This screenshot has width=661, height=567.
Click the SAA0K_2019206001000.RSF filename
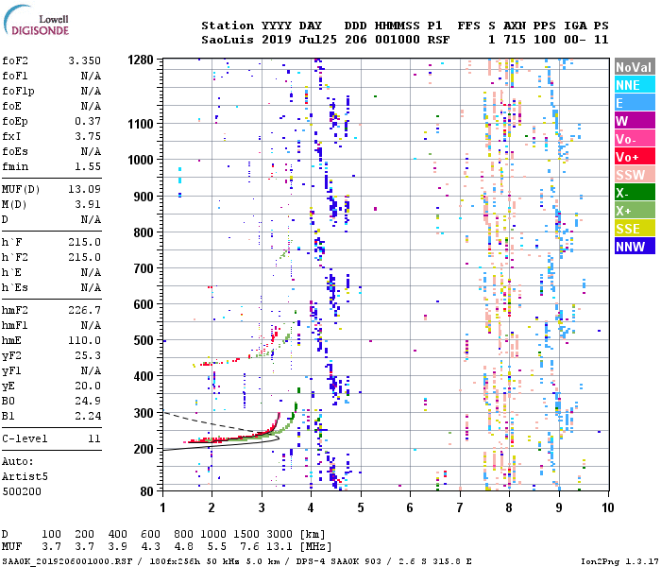pos(67,561)
